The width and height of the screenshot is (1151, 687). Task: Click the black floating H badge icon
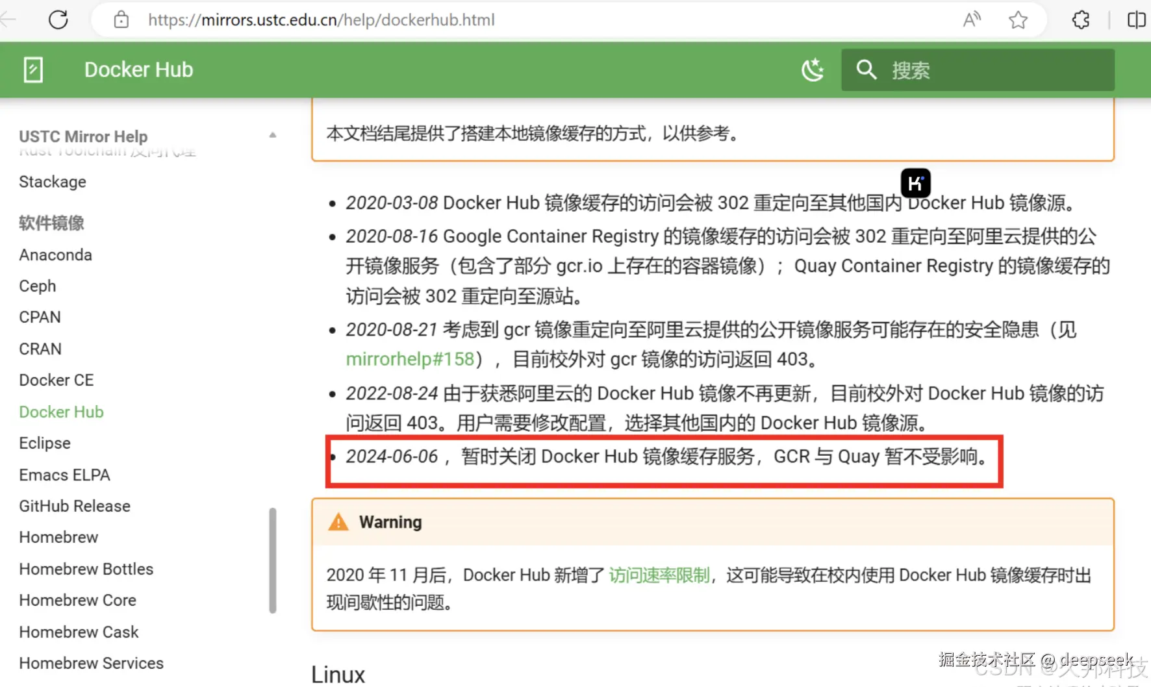coord(916,183)
